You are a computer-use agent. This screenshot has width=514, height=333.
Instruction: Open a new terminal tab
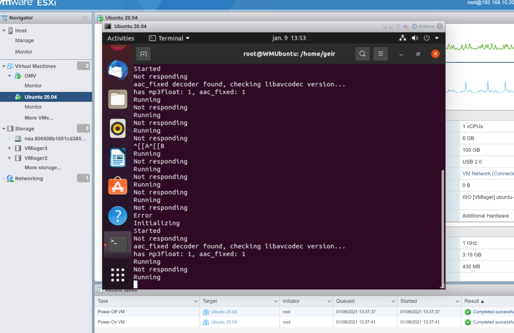143,54
